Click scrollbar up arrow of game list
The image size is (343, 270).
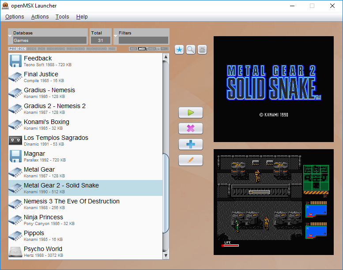166,56
